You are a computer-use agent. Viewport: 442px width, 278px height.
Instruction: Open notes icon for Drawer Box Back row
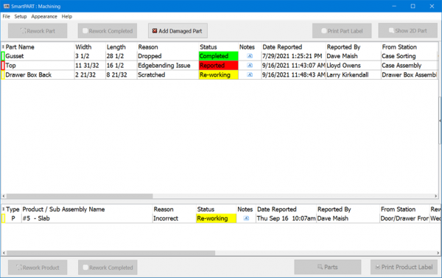(x=250, y=74)
